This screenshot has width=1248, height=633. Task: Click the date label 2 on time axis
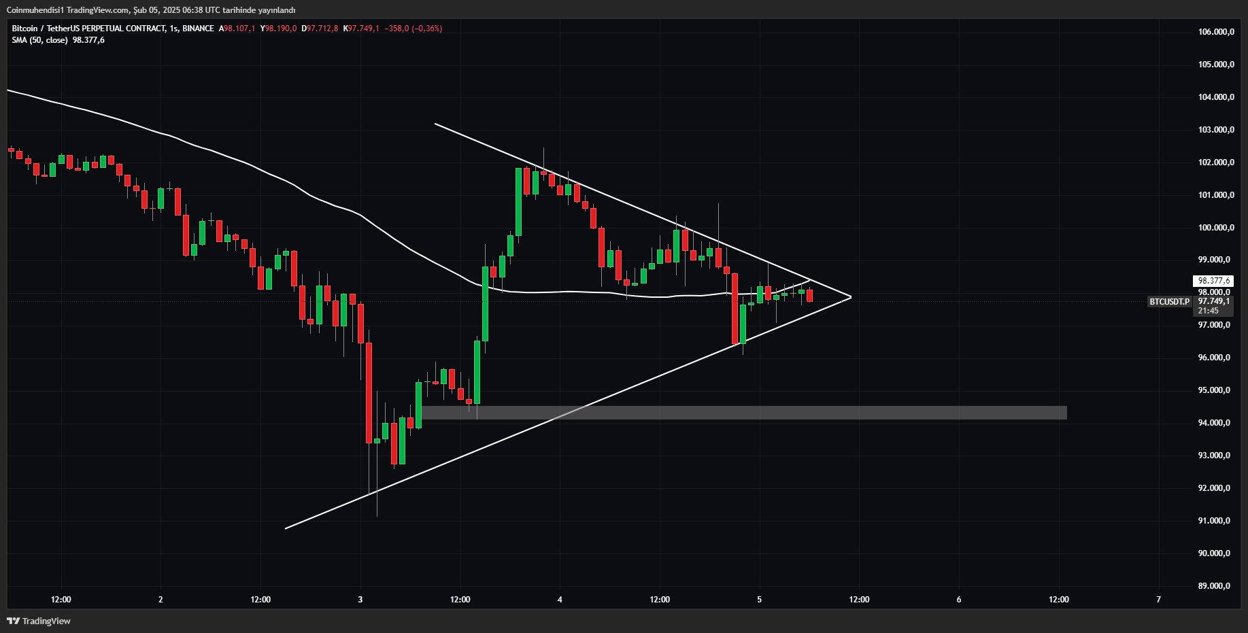161,600
